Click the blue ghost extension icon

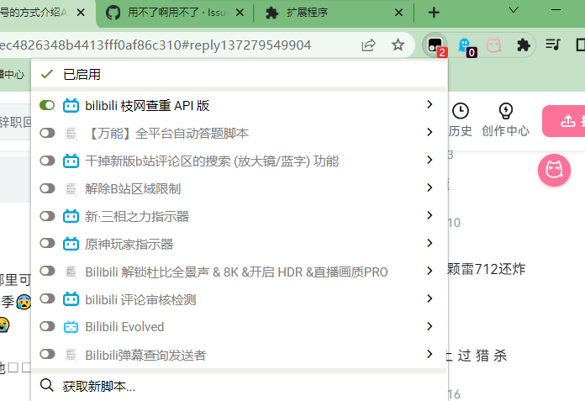[x=466, y=45]
